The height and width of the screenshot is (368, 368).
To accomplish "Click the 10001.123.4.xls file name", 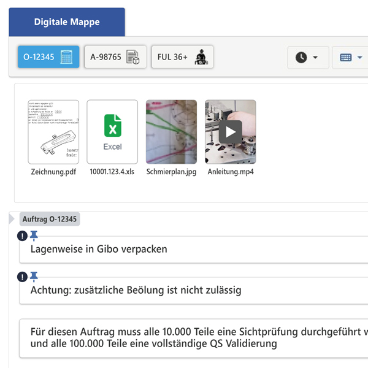I will 112,172.
